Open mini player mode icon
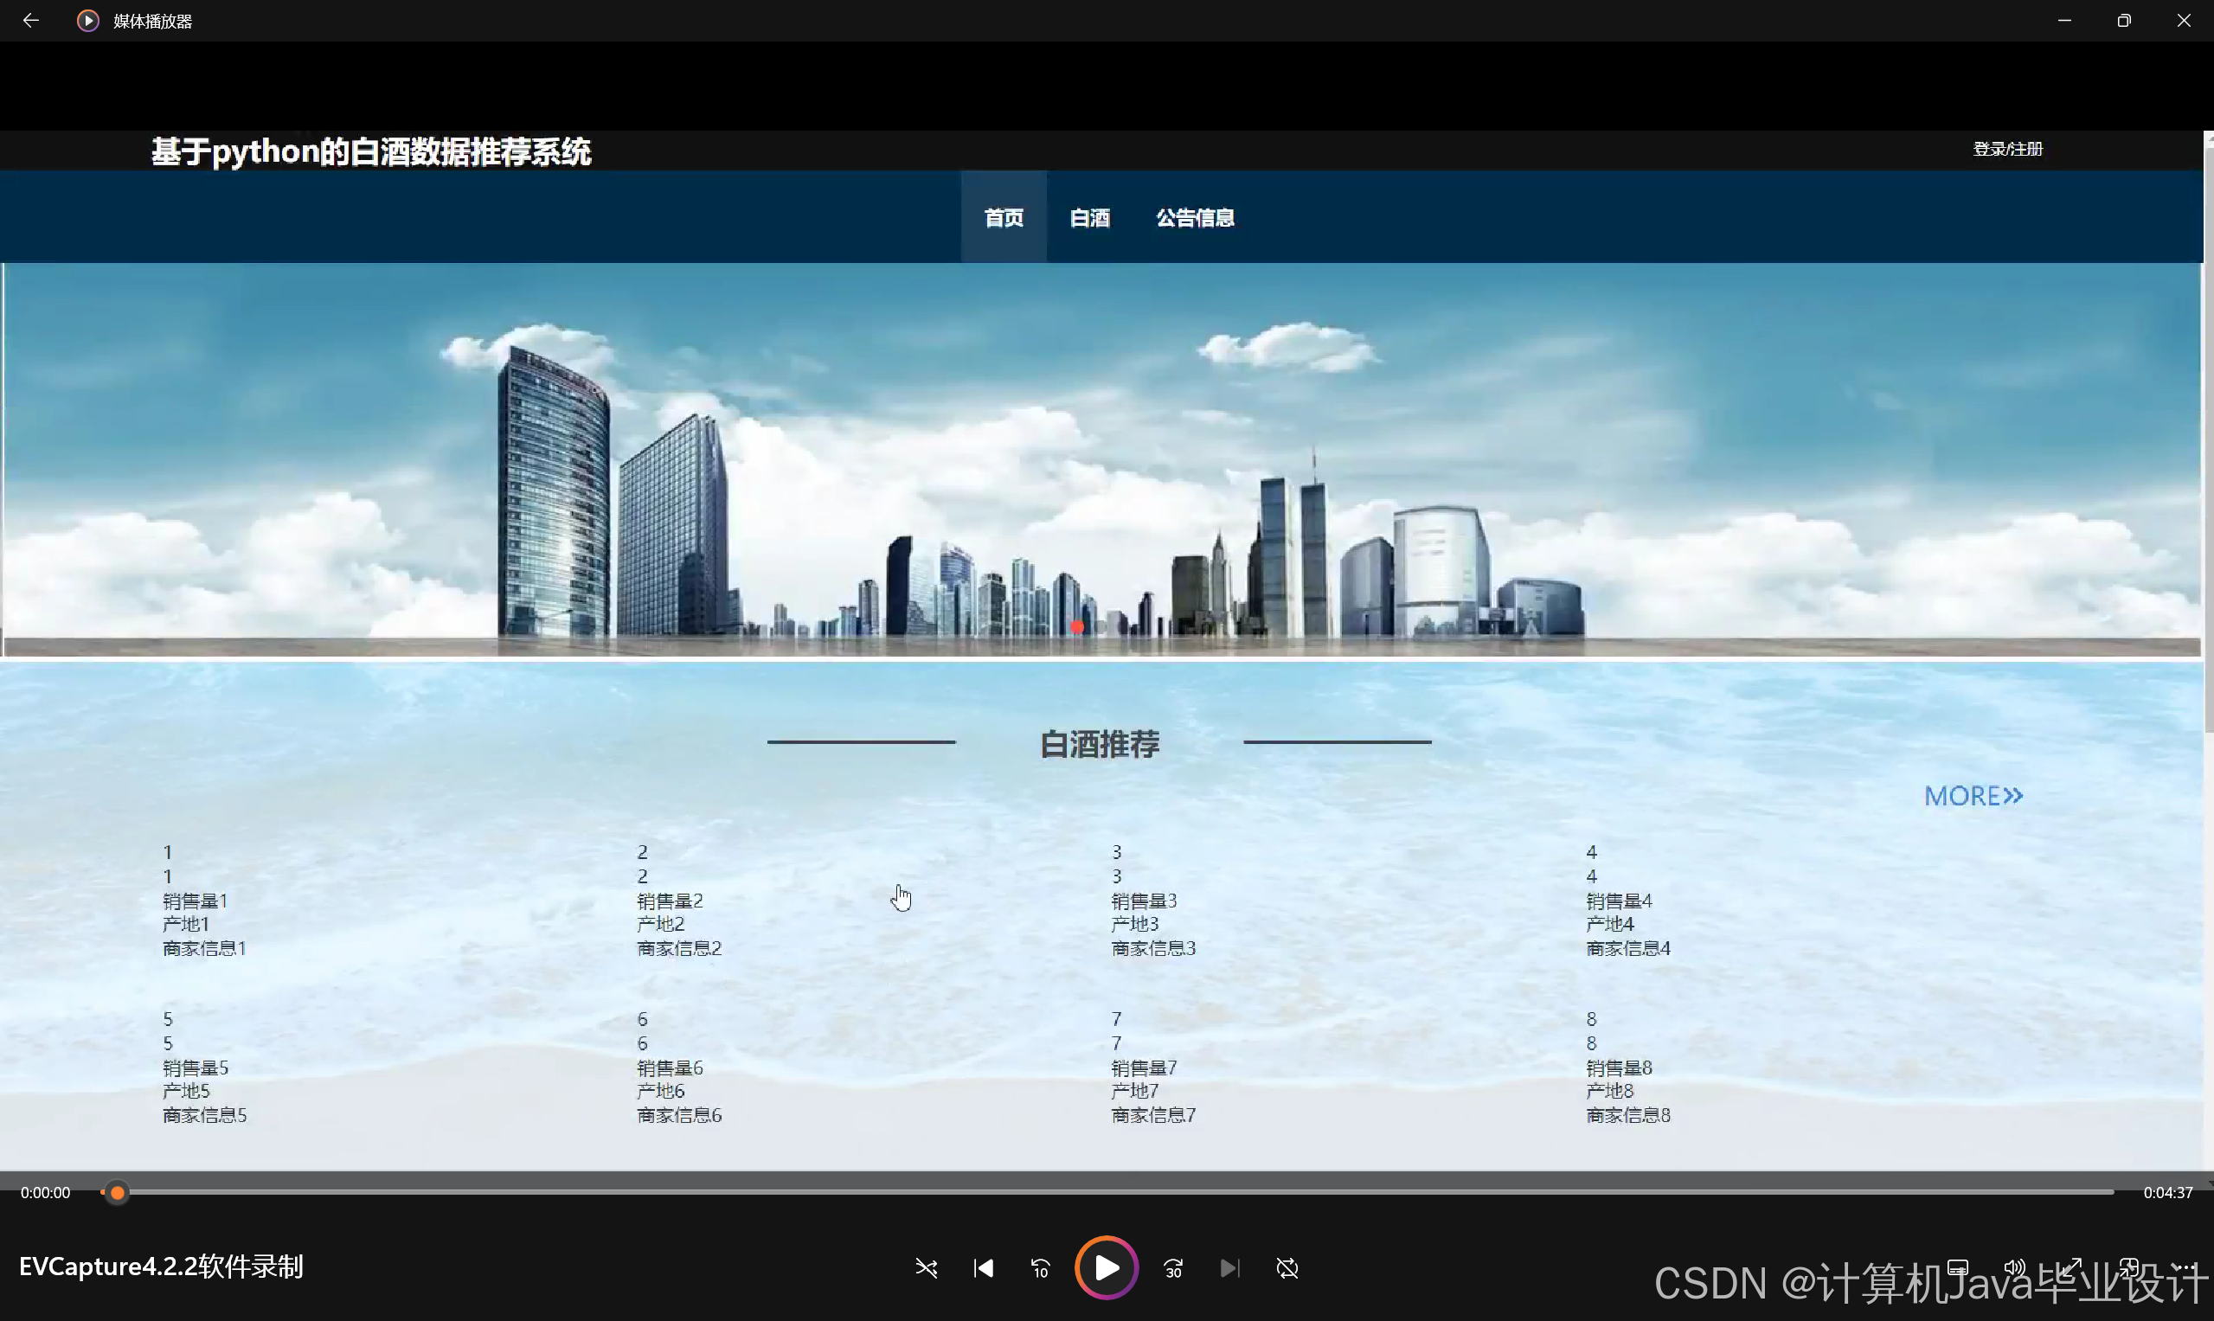Viewport: 2214px width, 1321px height. (x=2128, y=1267)
